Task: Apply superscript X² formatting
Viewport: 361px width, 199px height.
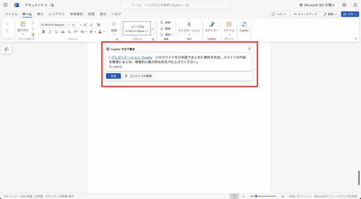Action: pos(76,32)
